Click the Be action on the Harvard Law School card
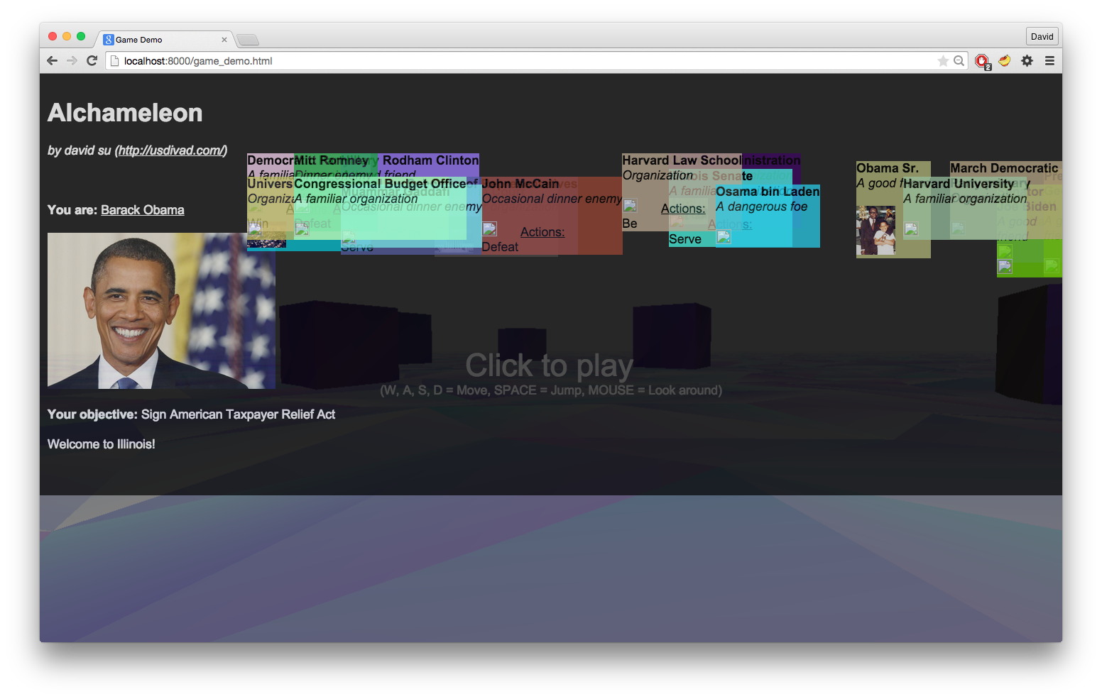Viewport: 1102px width, 699px height. pos(630,224)
